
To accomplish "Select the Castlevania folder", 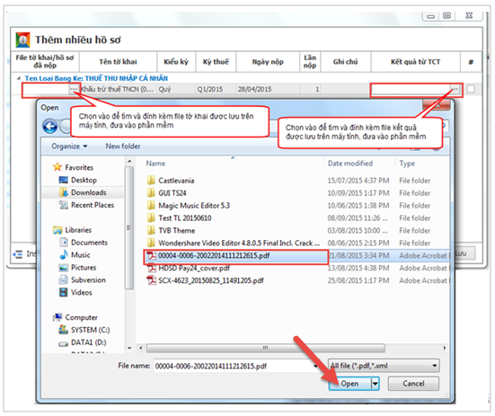I will pyautogui.click(x=176, y=181).
